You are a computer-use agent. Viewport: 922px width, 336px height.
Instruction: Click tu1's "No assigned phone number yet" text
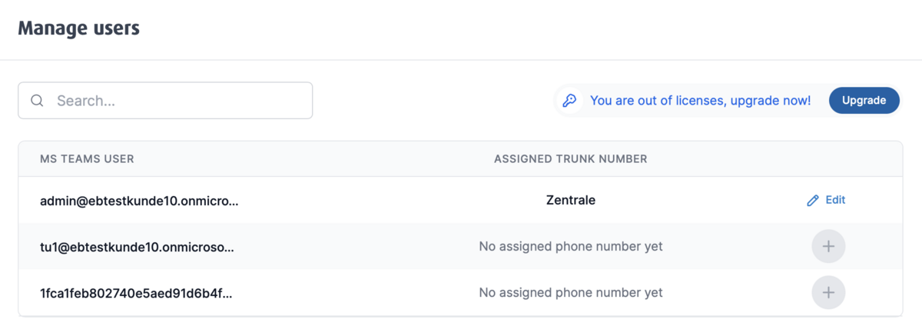pos(570,247)
